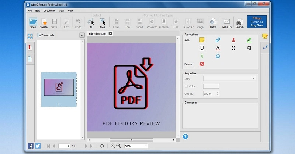
Task: Convert to AutoCAD icon
Action: 188,22
